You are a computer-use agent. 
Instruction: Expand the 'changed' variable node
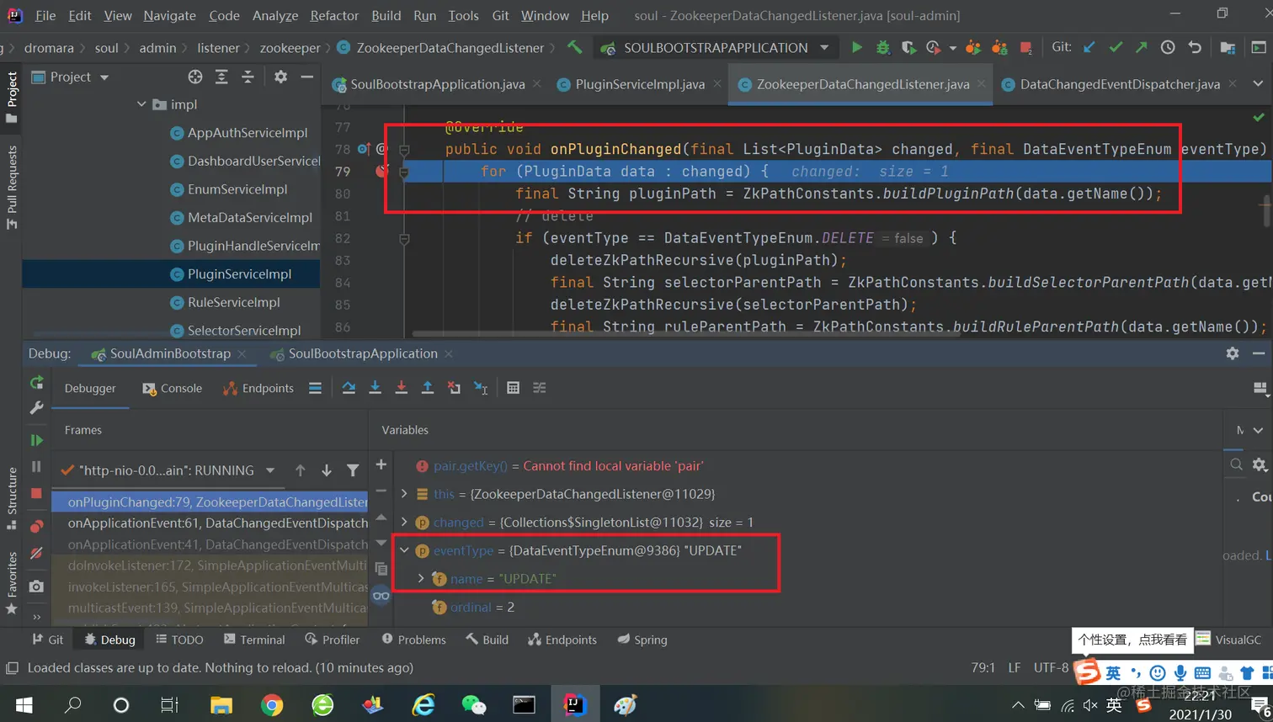[404, 523]
